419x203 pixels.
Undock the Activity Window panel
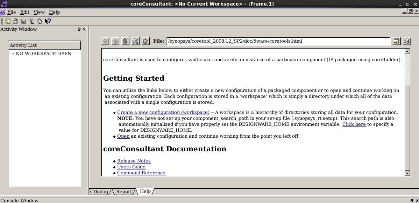tap(79, 29)
